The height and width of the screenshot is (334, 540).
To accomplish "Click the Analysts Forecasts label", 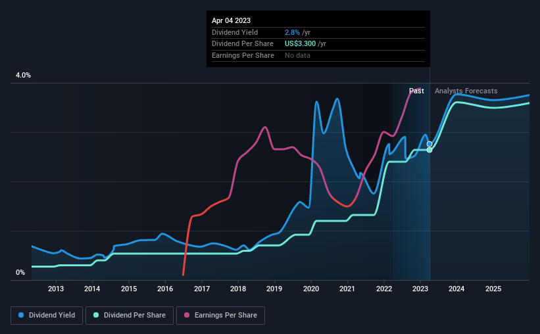I will (x=466, y=91).
